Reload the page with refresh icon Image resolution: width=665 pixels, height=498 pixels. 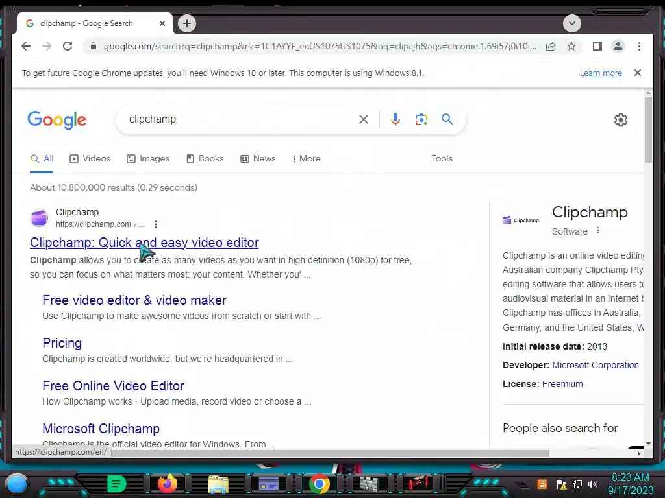tap(68, 46)
